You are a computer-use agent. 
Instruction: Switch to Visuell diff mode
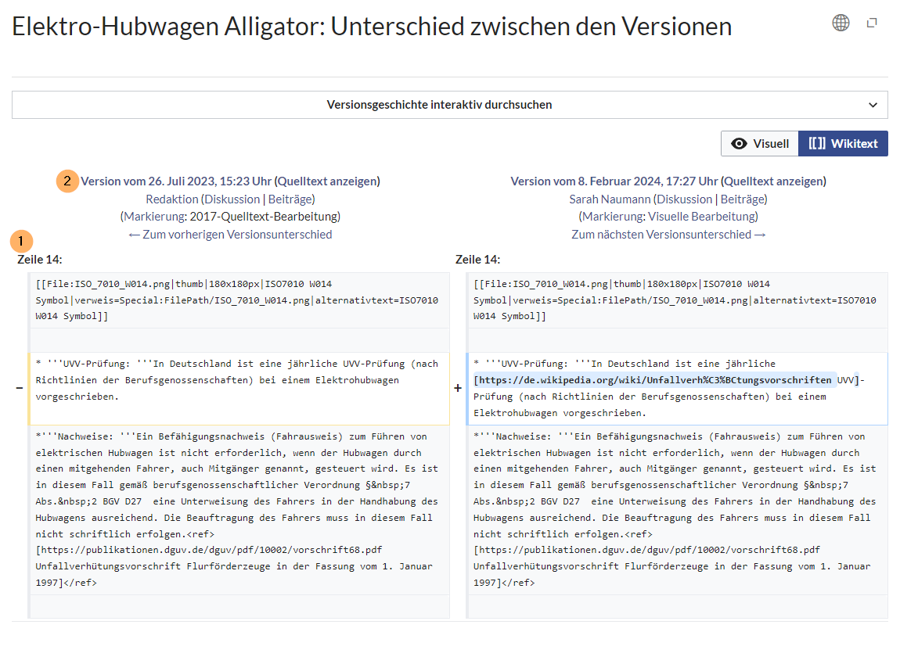759,144
